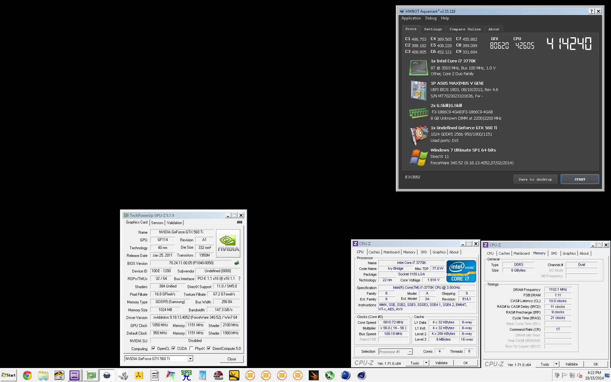Click the screen capture tray icon
Screen dimensions: 611x382
pos(557,375)
